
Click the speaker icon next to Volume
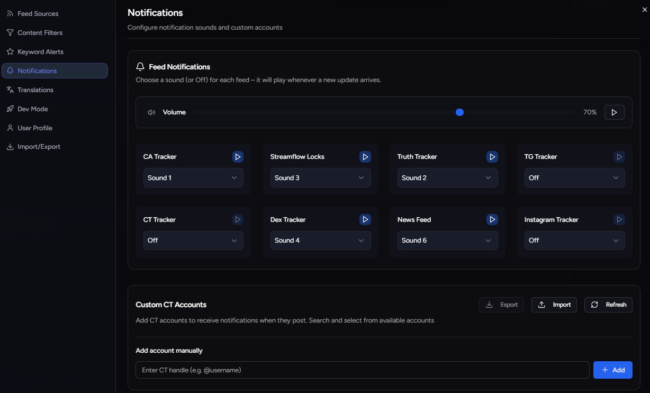[151, 112]
